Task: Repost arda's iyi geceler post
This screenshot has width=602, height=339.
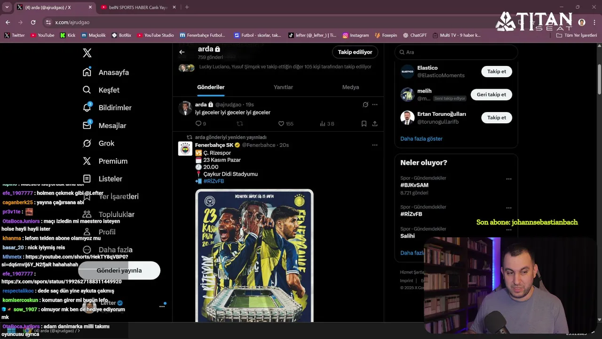Action: point(240,123)
